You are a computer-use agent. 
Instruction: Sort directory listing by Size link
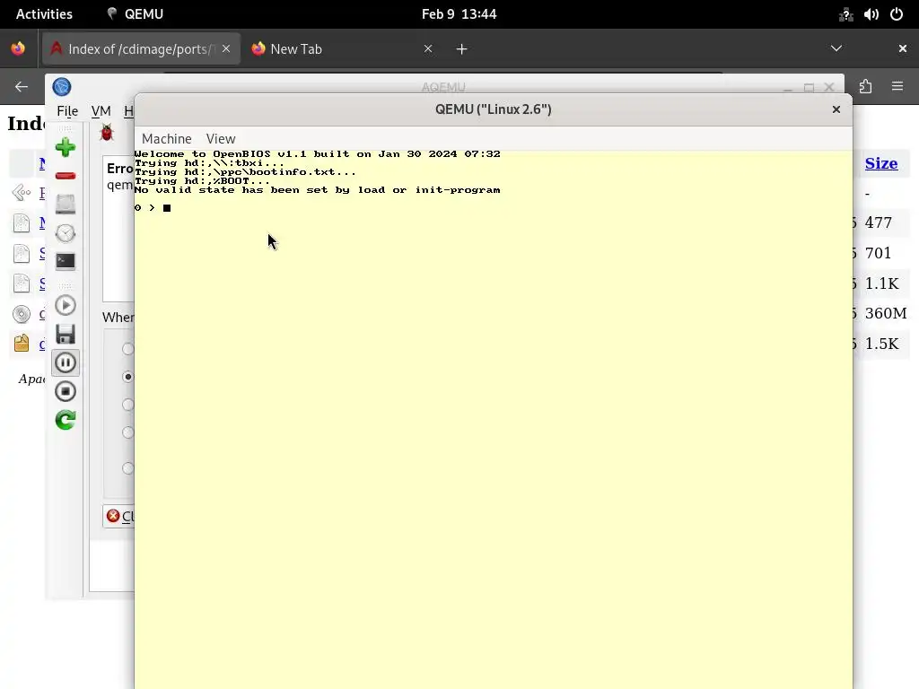click(881, 163)
